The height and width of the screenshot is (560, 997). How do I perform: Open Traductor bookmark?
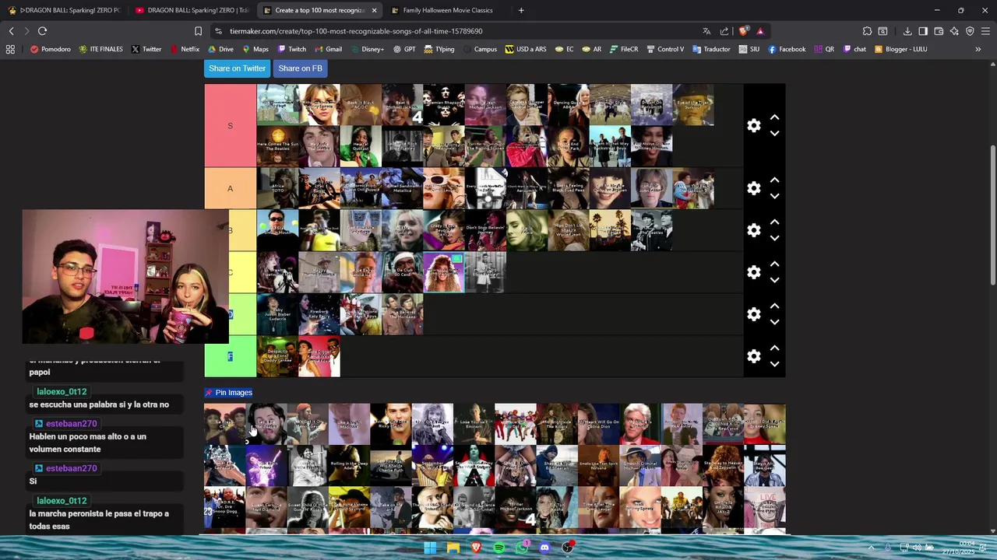tap(710, 49)
